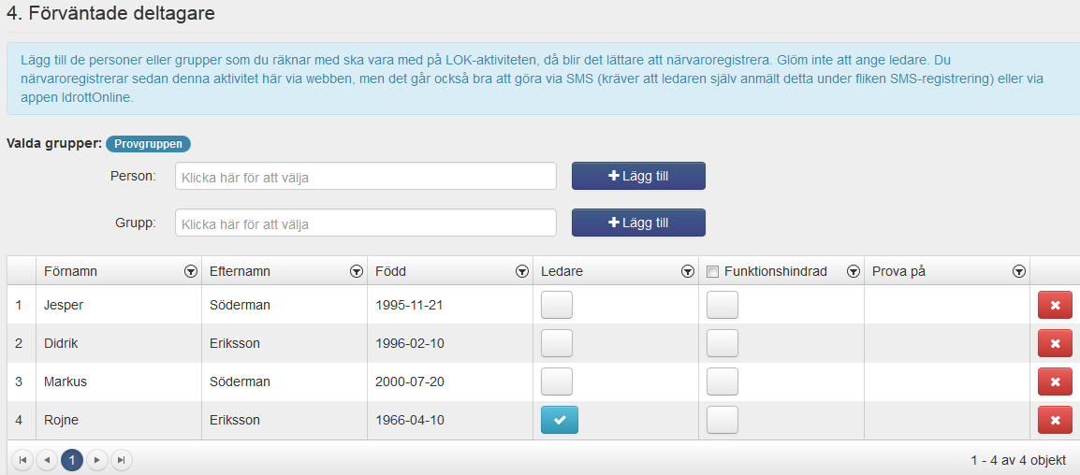Select page 1 in the pager
The width and height of the screenshot is (1080, 475).
pyautogui.click(x=72, y=460)
